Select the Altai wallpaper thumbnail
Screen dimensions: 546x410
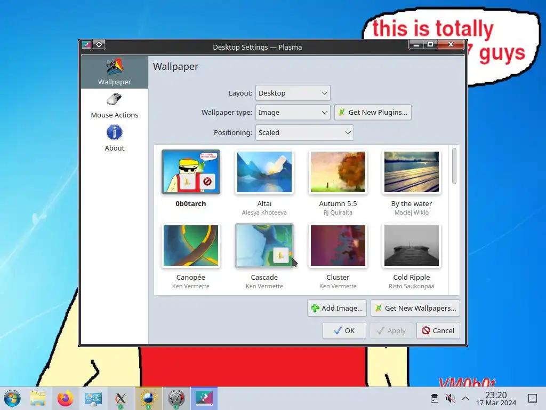pyautogui.click(x=264, y=171)
